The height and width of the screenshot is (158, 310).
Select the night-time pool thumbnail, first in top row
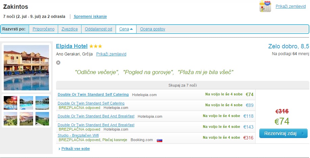coord(10,103)
